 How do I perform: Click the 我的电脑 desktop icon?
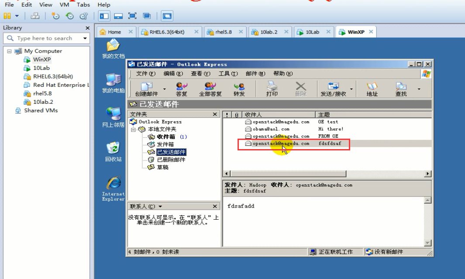click(x=113, y=84)
